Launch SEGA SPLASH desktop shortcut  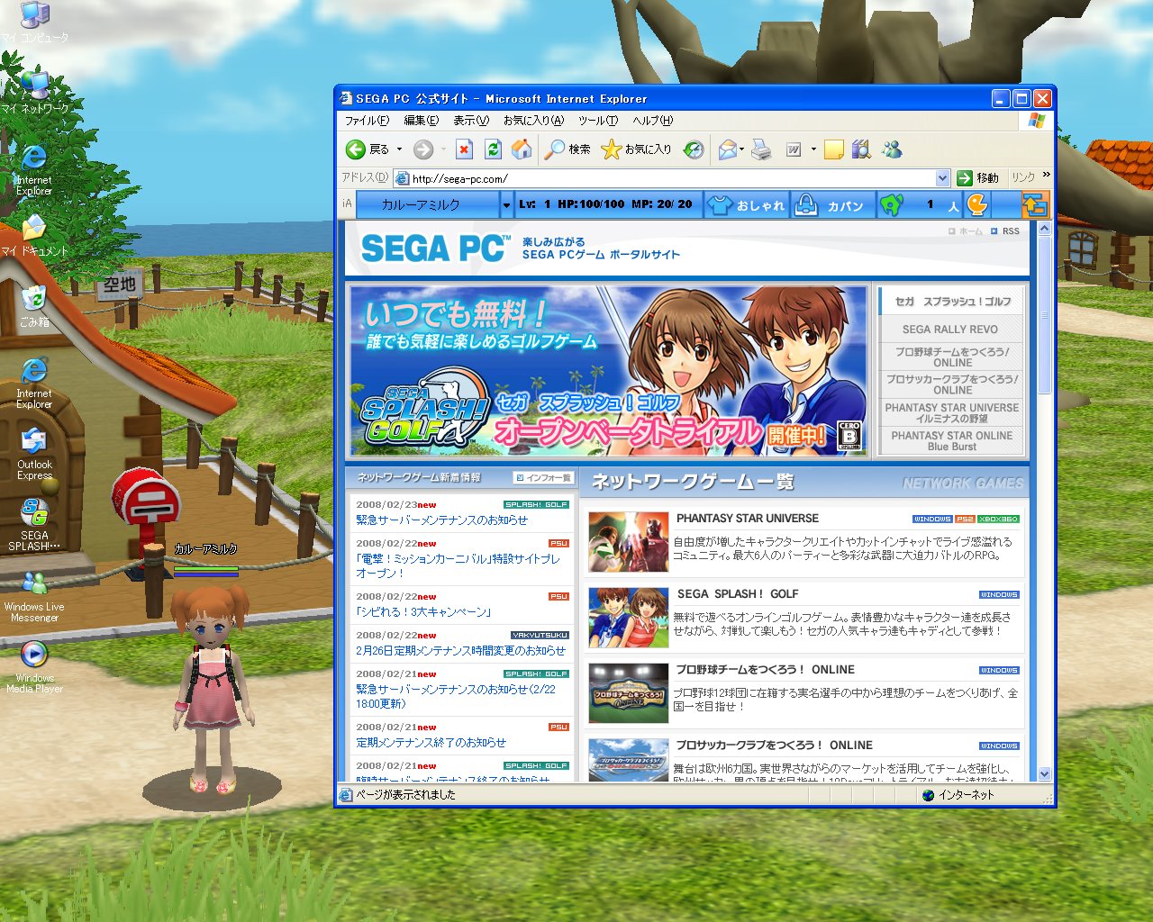pyautogui.click(x=34, y=524)
